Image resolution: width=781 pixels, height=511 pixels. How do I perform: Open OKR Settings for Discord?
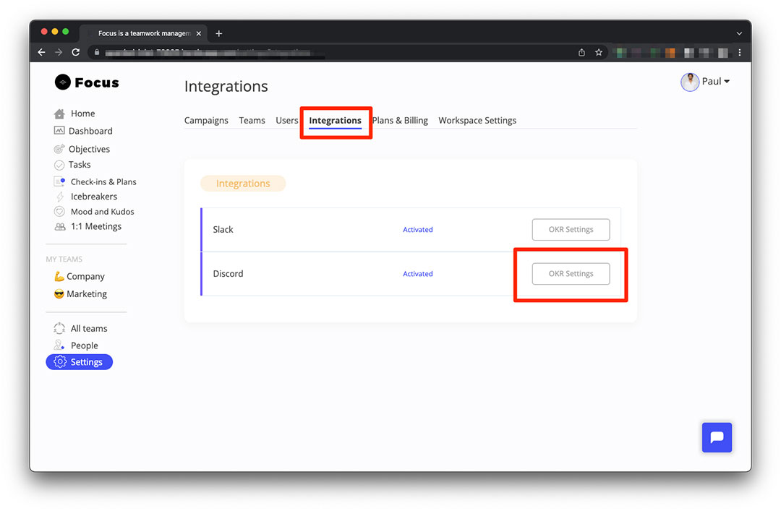click(x=571, y=274)
